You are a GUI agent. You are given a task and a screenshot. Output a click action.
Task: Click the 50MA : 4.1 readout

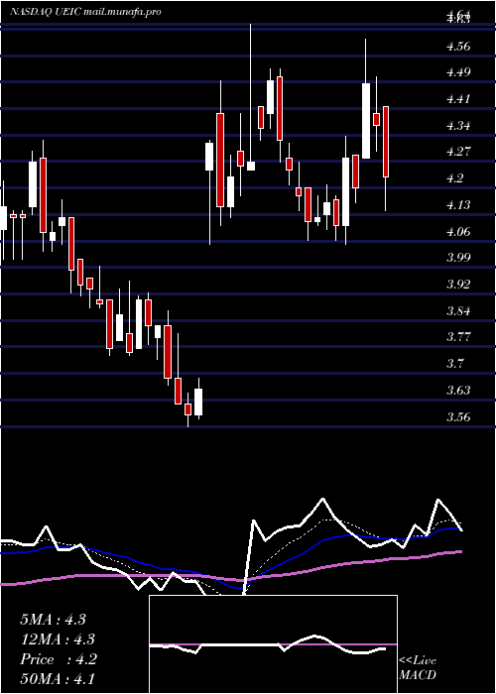[59, 679]
